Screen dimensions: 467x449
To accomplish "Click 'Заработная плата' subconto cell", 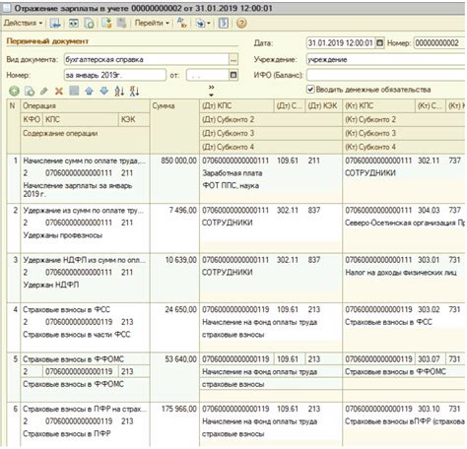I will click(x=233, y=173).
